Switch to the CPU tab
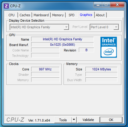The height and width of the screenshot is (127, 128). tap(11, 15)
